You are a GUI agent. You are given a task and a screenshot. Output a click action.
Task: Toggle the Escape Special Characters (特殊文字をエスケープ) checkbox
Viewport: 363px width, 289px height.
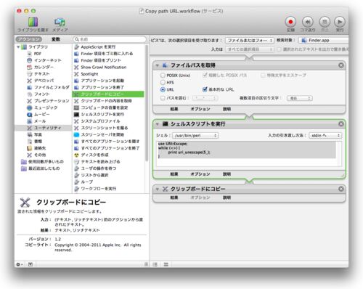(263, 76)
